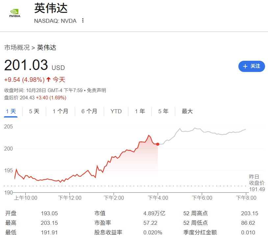This screenshot has height=241, width=268.
Task: Click the red upward arrow beside 今天
Action: coord(48,80)
